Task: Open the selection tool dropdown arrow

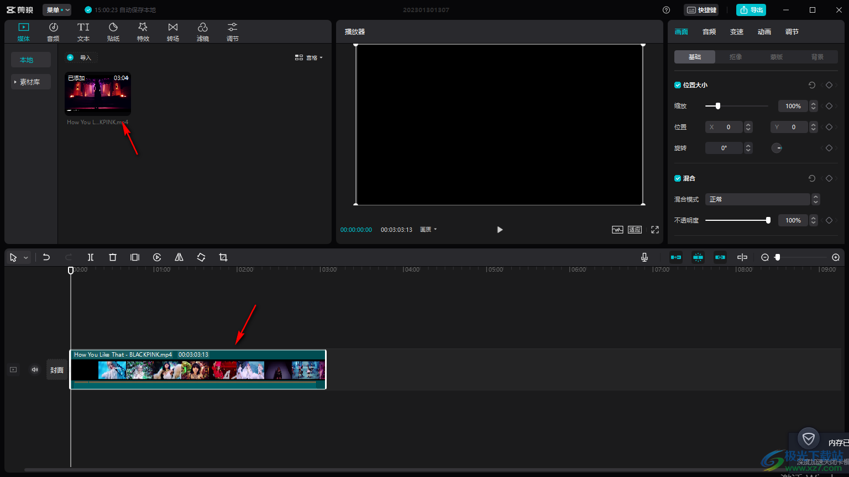Action: point(25,258)
